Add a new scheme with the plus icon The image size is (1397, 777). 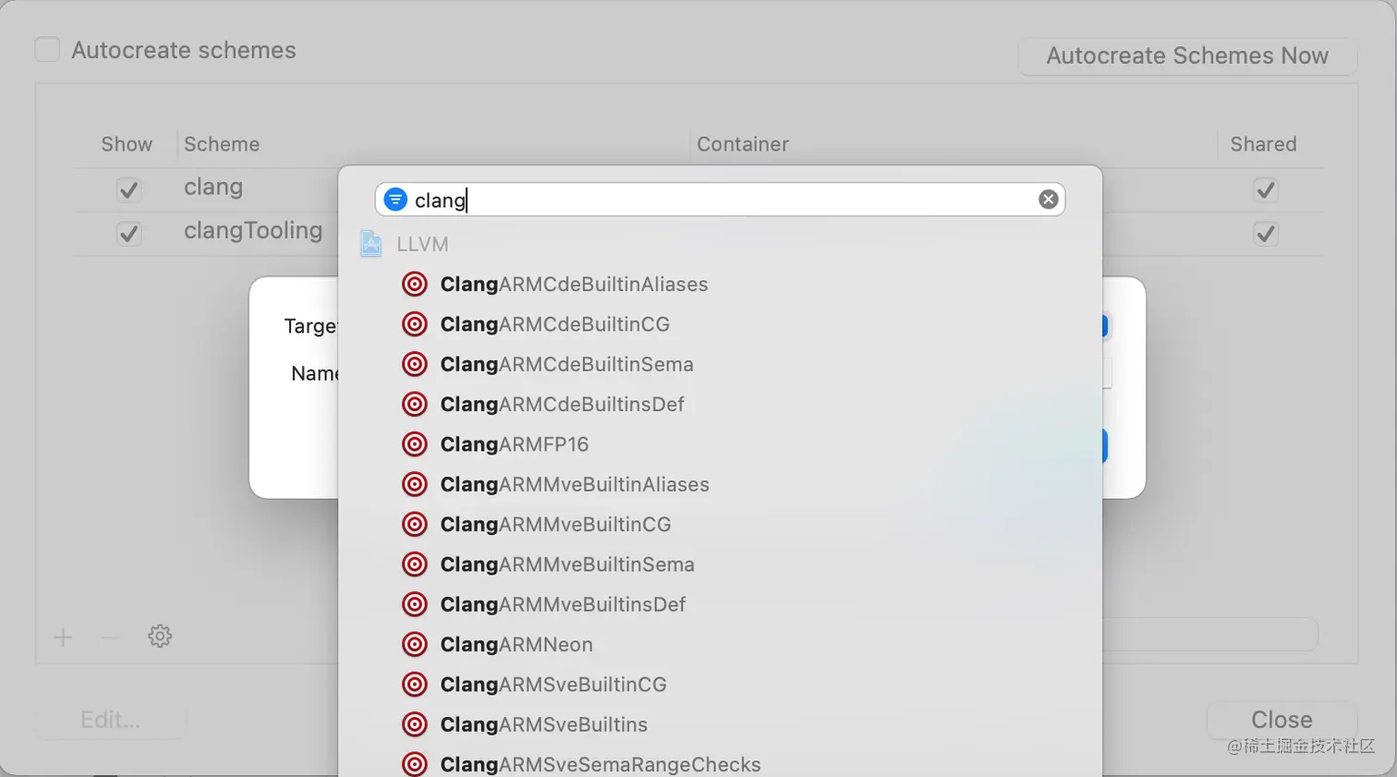coord(62,636)
